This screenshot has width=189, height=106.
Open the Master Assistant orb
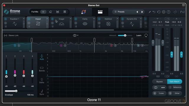click(x=84, y=12)
